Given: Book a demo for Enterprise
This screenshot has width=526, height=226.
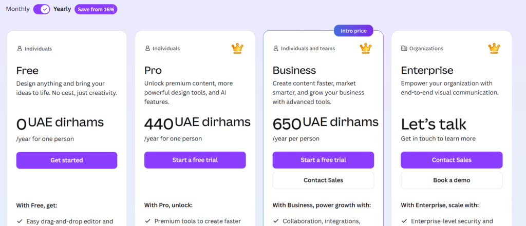Looking at the screenshot, I should click(x=452, y=180).
